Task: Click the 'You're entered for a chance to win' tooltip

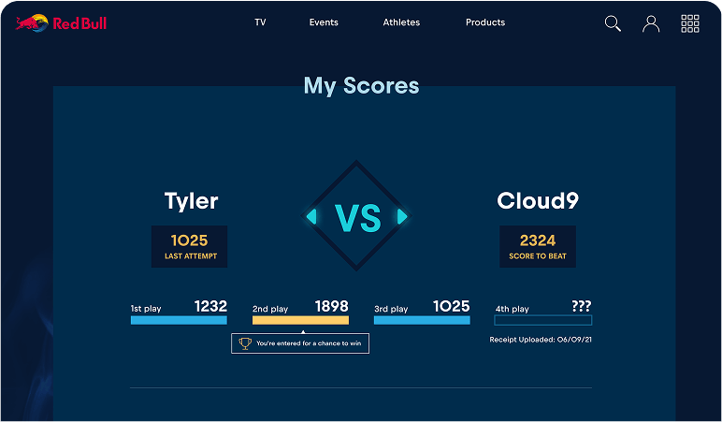Action: click(300, 343)
